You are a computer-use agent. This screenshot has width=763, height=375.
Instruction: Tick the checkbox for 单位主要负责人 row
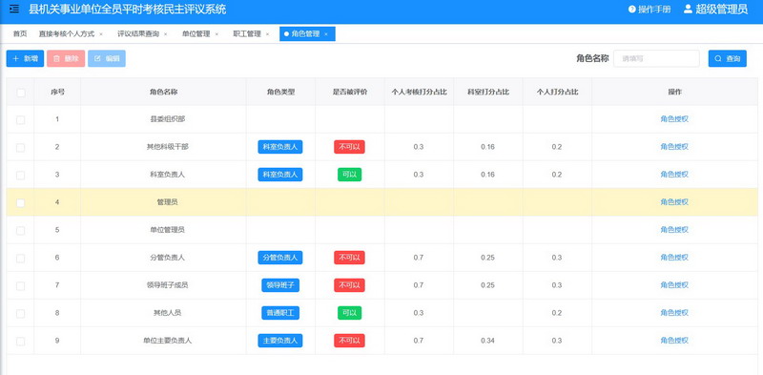pyautogui.click(x=20, y=342)
